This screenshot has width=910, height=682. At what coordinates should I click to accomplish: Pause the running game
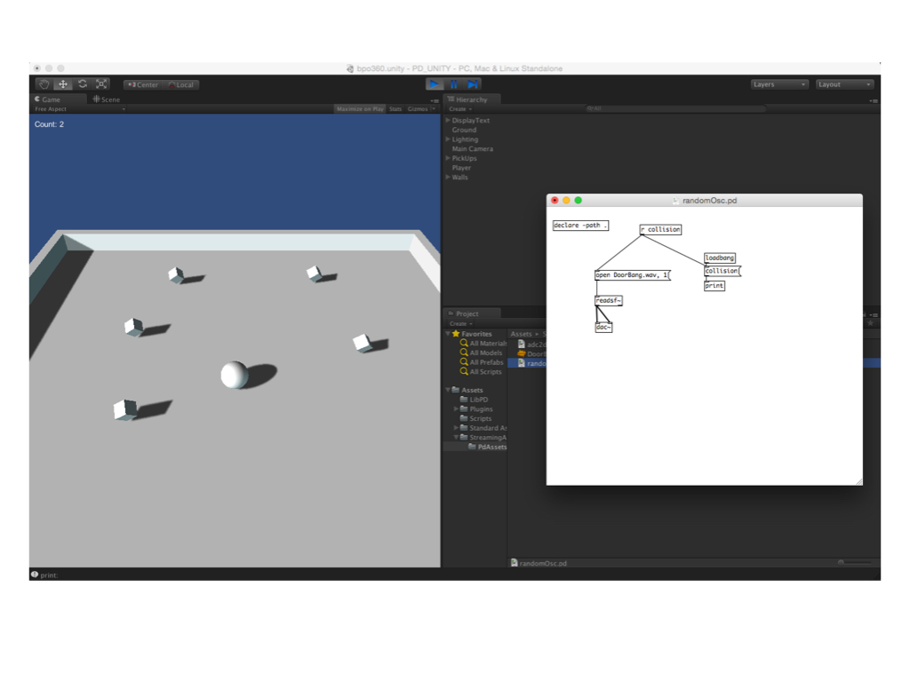click(454, 84)
